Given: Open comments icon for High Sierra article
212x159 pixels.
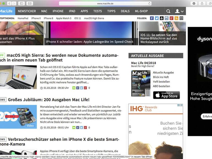Looking at the screenshot, I should [74, 88].
